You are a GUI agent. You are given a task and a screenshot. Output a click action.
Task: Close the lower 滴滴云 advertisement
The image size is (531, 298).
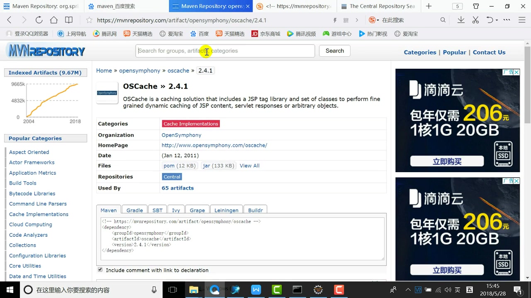pos(516,181)
